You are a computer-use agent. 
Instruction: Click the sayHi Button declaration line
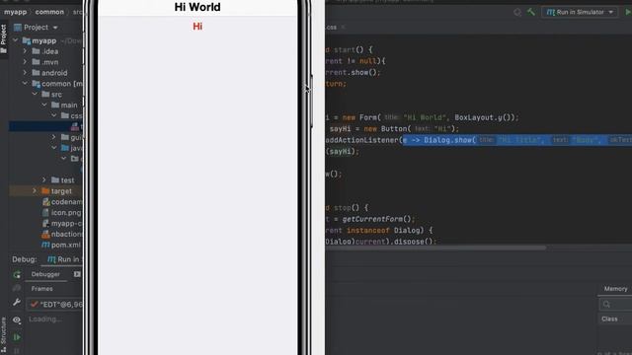(x=392, y=129)
